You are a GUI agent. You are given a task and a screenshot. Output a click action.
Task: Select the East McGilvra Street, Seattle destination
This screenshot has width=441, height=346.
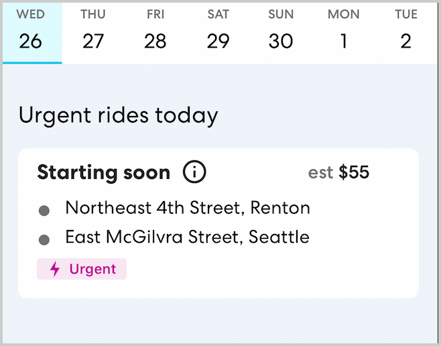(x=187, y=237)
